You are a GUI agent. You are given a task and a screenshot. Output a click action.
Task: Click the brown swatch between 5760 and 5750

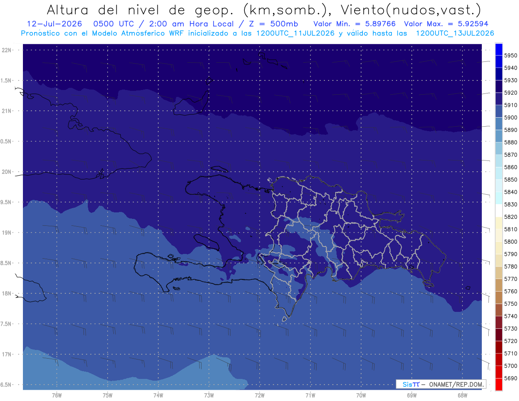click(x=499, y=297)
